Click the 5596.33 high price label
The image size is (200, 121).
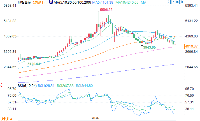[106, 10]
